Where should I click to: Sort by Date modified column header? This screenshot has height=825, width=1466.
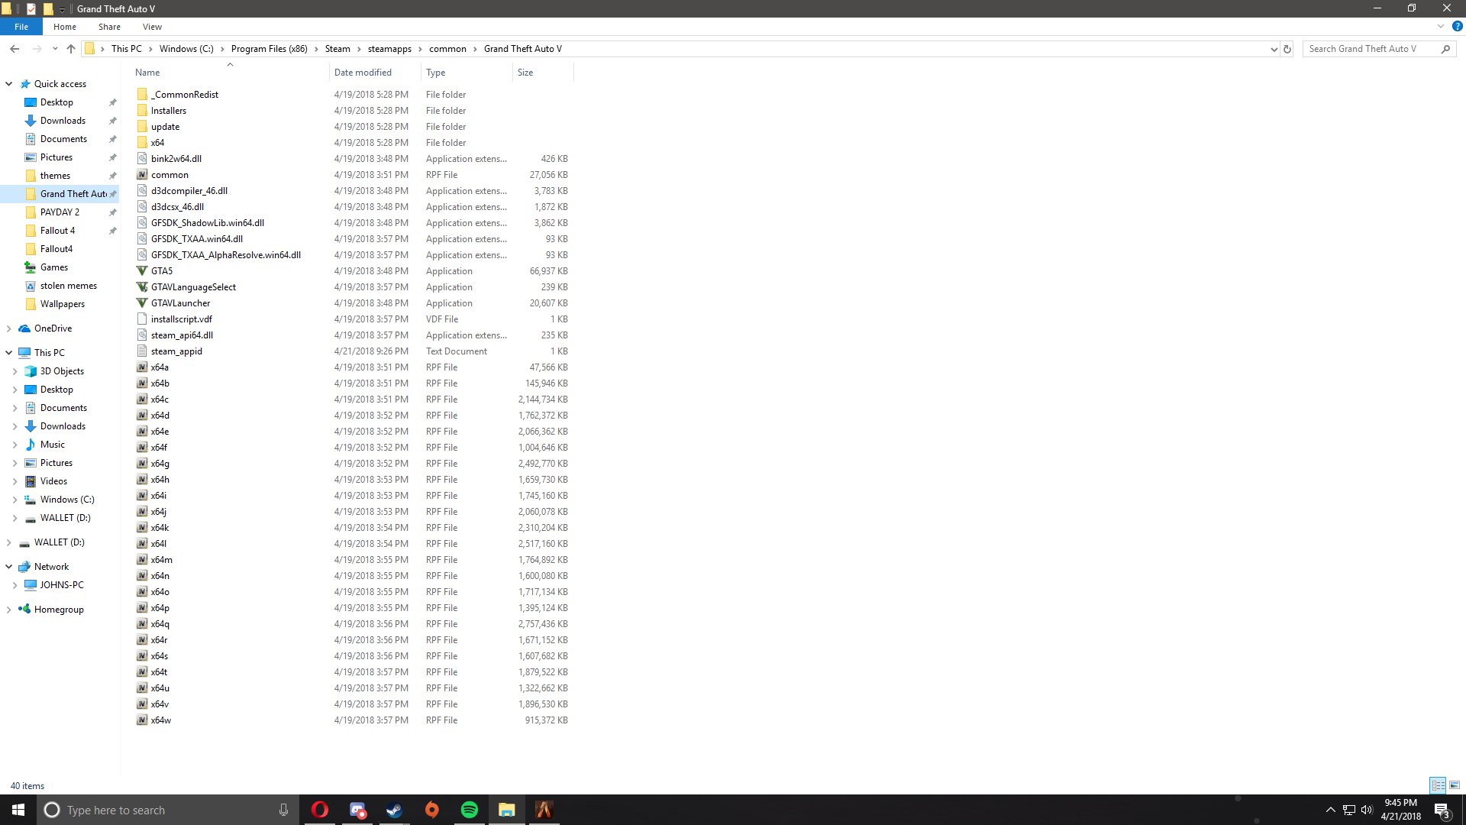click(x=375, y=73)
